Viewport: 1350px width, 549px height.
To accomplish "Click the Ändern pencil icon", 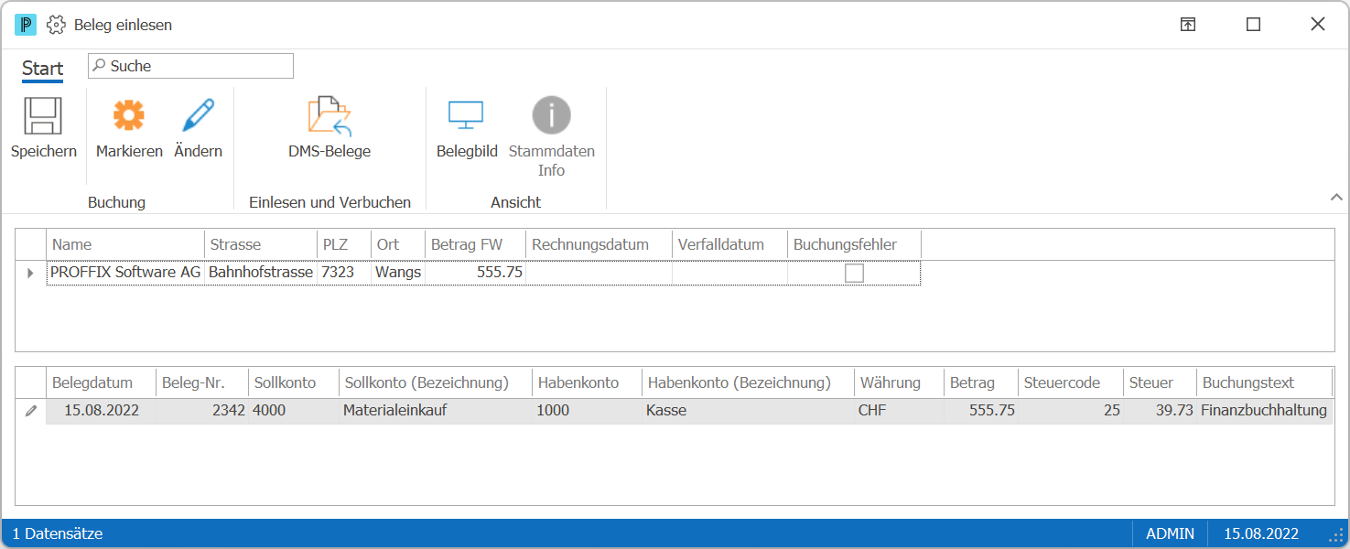I will [198, 116].
